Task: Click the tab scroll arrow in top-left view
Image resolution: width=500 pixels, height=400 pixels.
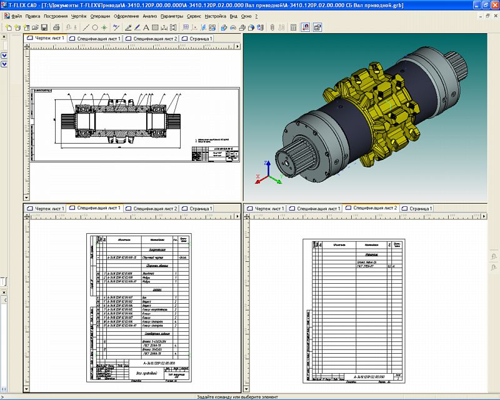Action: coord(238,46)
